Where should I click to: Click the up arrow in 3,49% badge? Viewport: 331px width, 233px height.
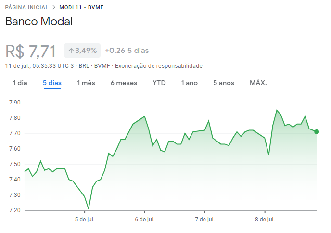tap(71, 51)
